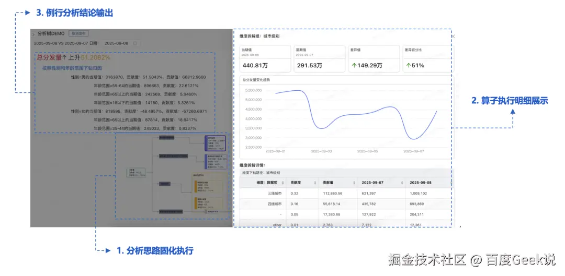The width and height of the screenshot is (565, 276).
Task: Click the 年龄范围=55-64 result line
Action: click(146, 86)
